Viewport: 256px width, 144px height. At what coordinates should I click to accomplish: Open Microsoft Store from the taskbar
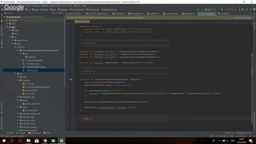[37, 141]
